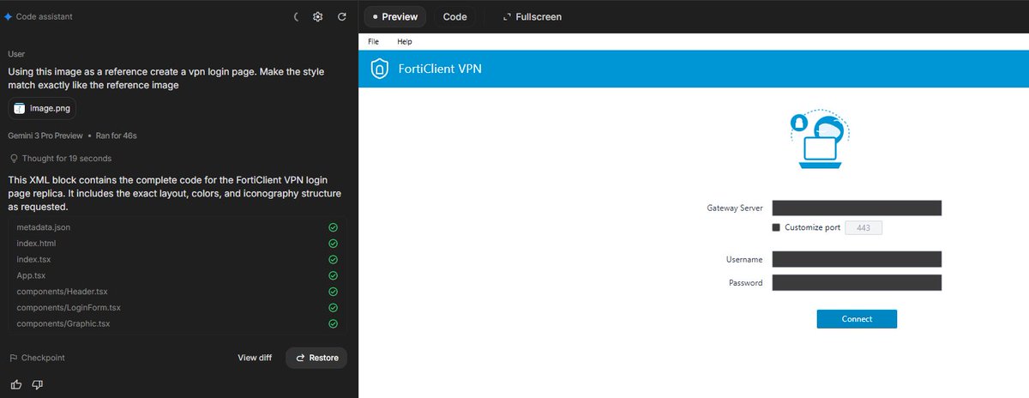Click the refresh icon in assistant header
This screenshot has height=398, width=1029.
pos(342,16)
